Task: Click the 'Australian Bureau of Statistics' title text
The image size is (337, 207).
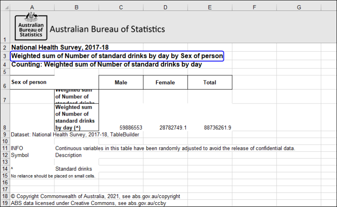Action: tap(107, 29)
